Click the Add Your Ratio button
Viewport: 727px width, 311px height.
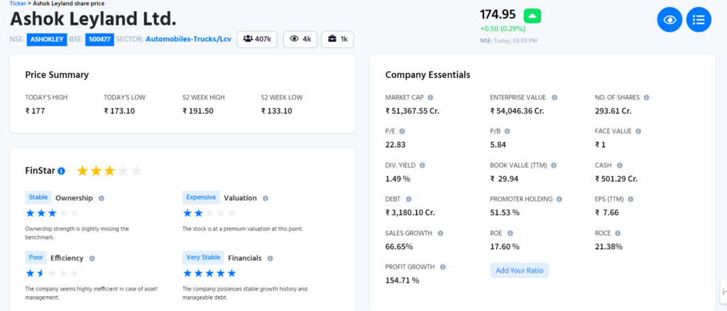(x=519, y=271)
